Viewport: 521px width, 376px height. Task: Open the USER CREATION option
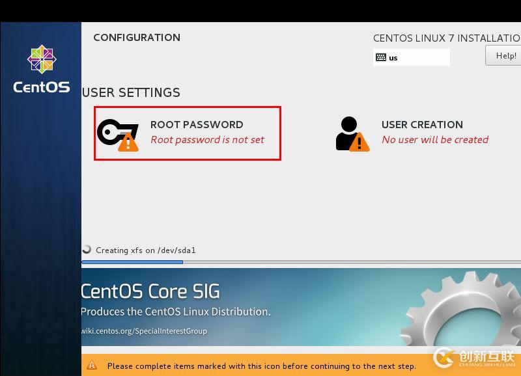422,124
